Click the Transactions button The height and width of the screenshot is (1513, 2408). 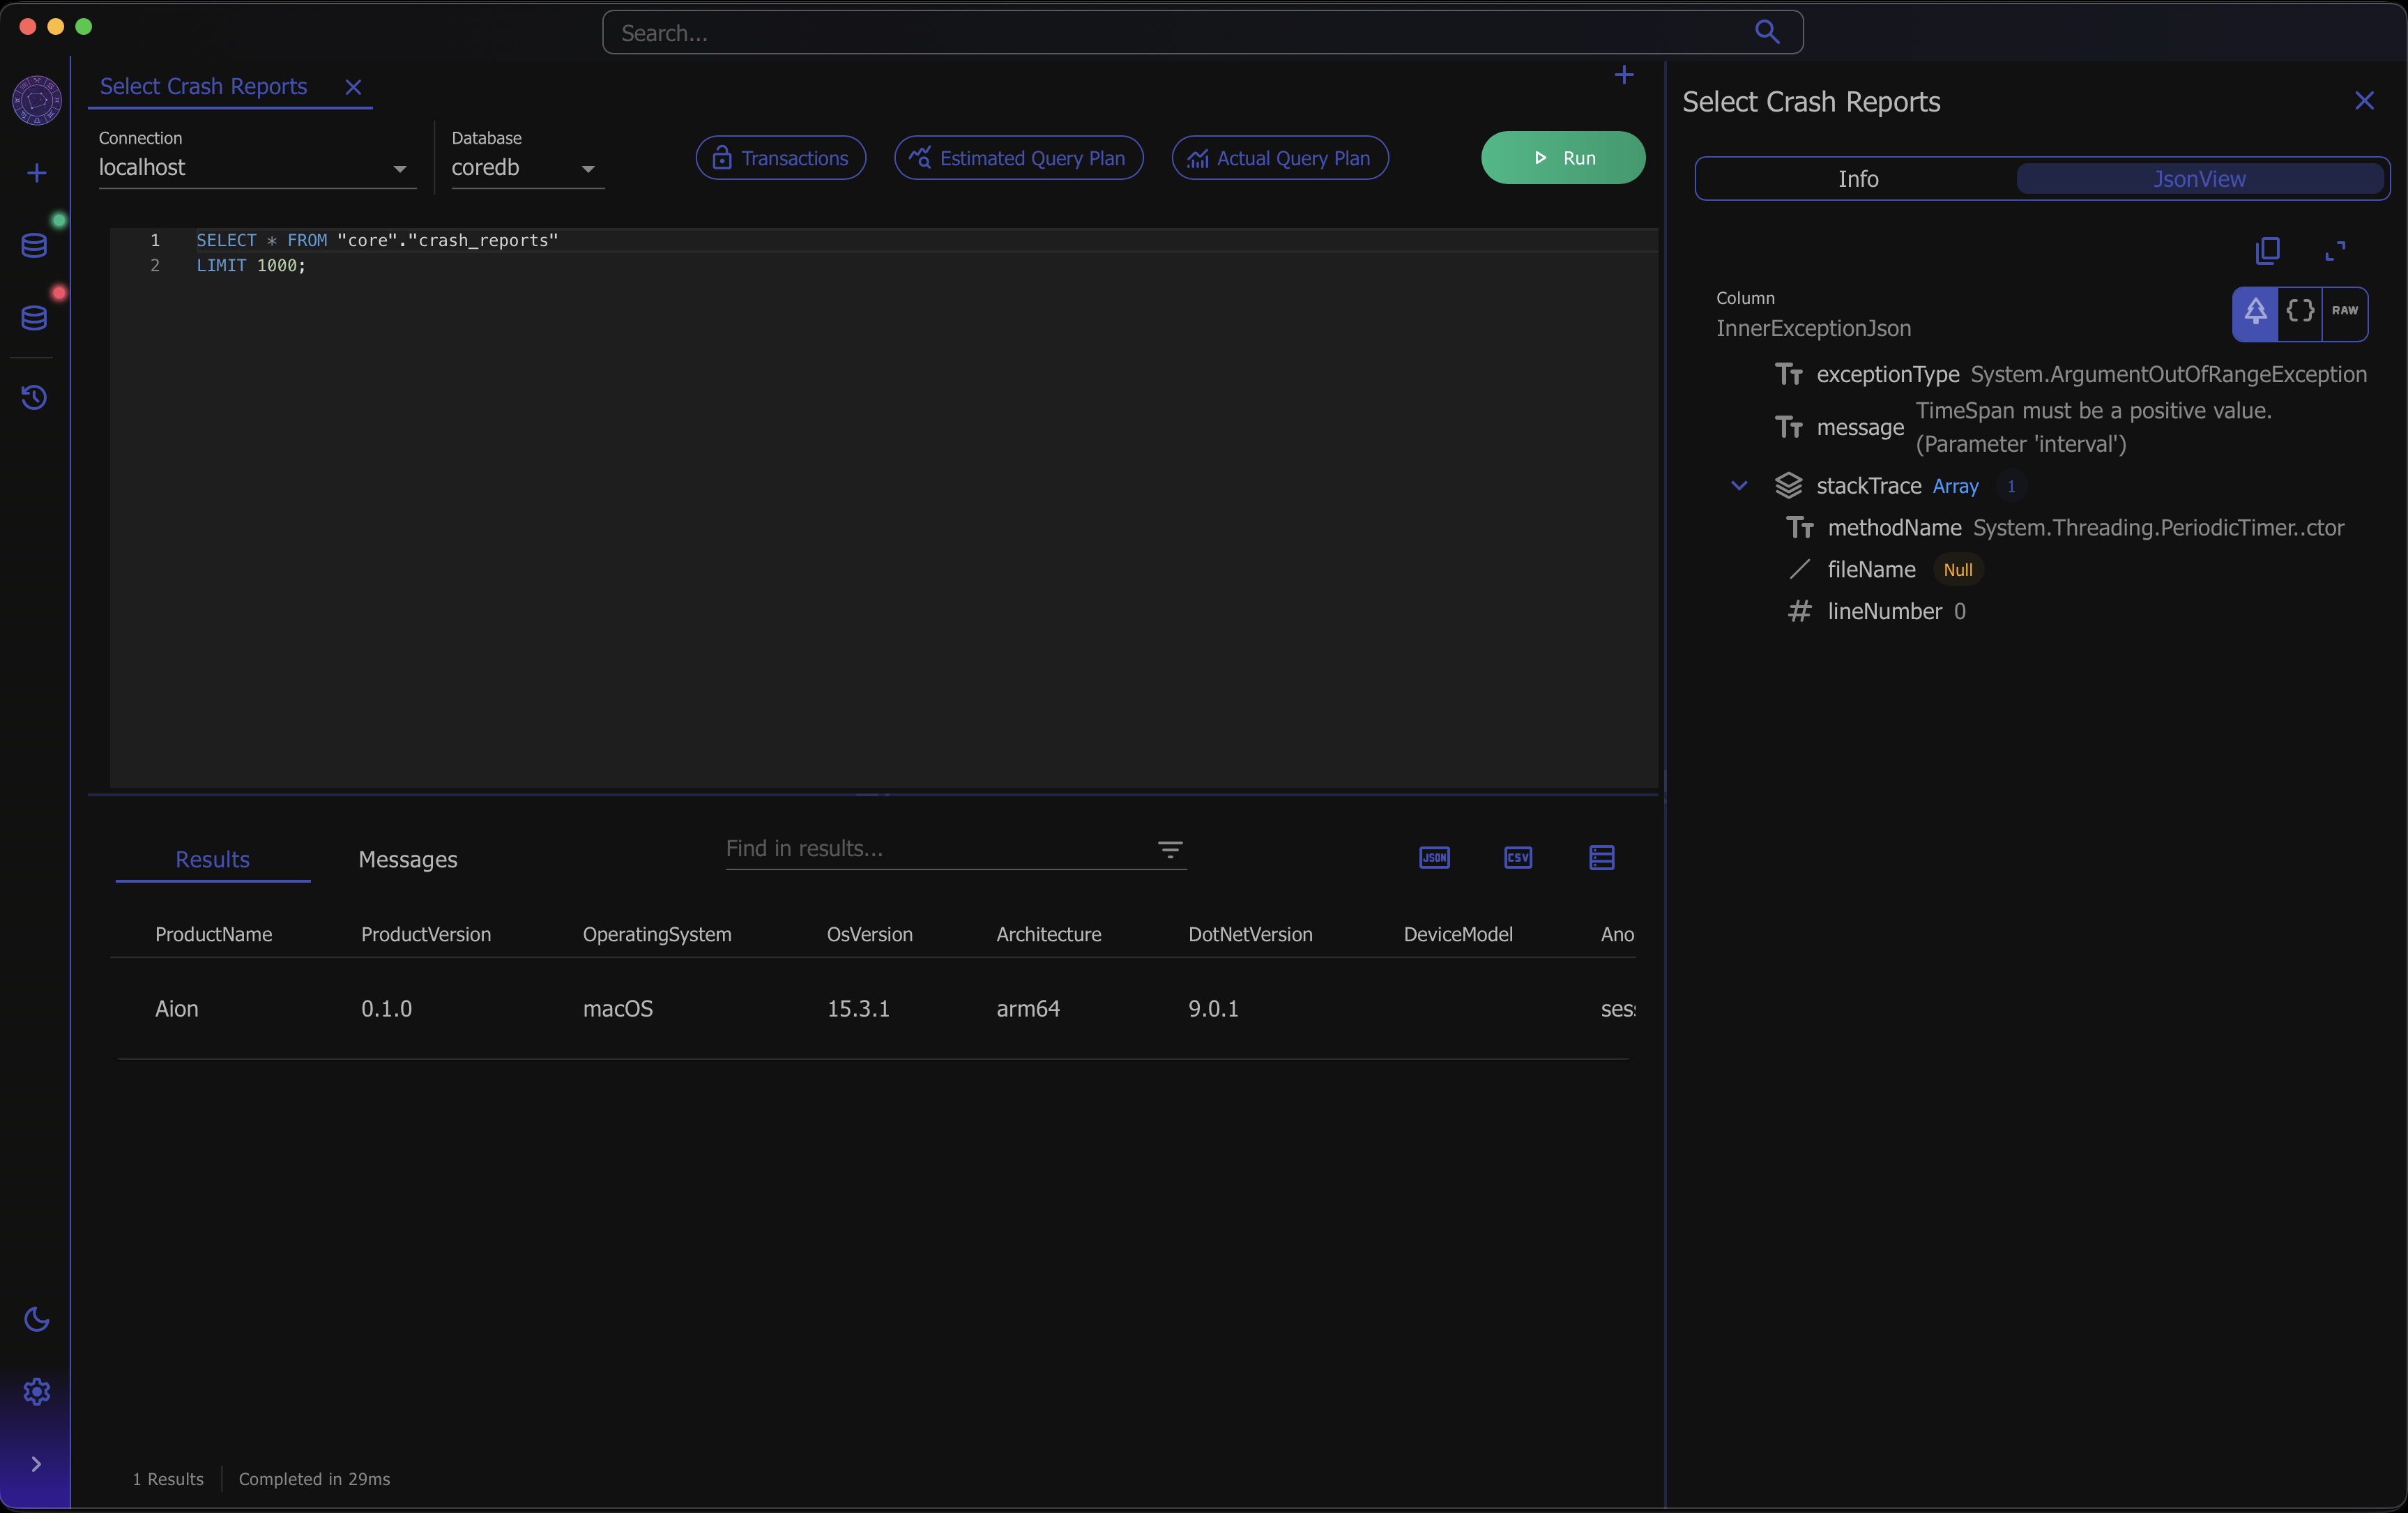781,158
